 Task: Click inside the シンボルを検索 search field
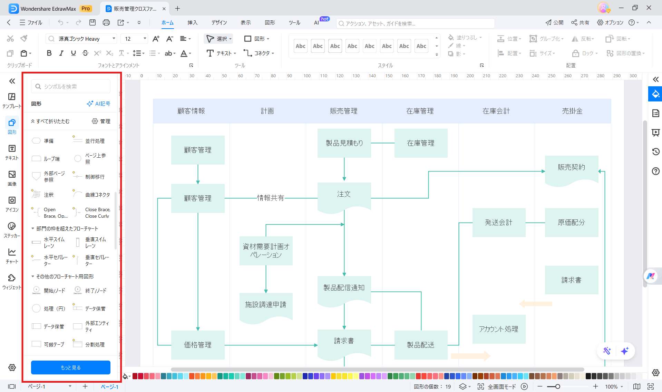[71, 86]
